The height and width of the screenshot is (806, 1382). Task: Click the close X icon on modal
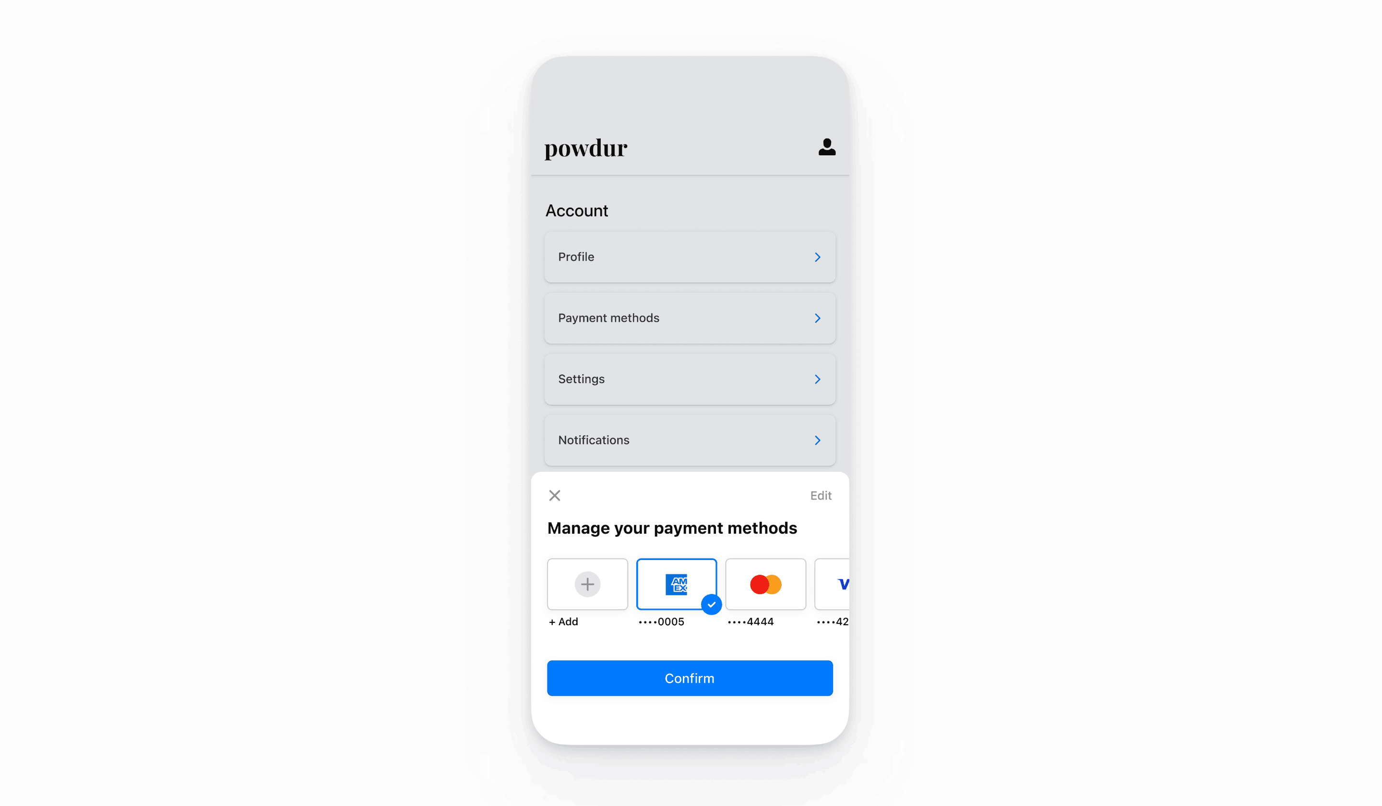[555, 495]
